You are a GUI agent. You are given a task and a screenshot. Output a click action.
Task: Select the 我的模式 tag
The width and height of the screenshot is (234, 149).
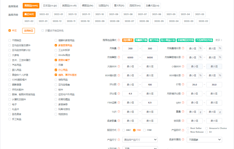click(x=128, y=40)
